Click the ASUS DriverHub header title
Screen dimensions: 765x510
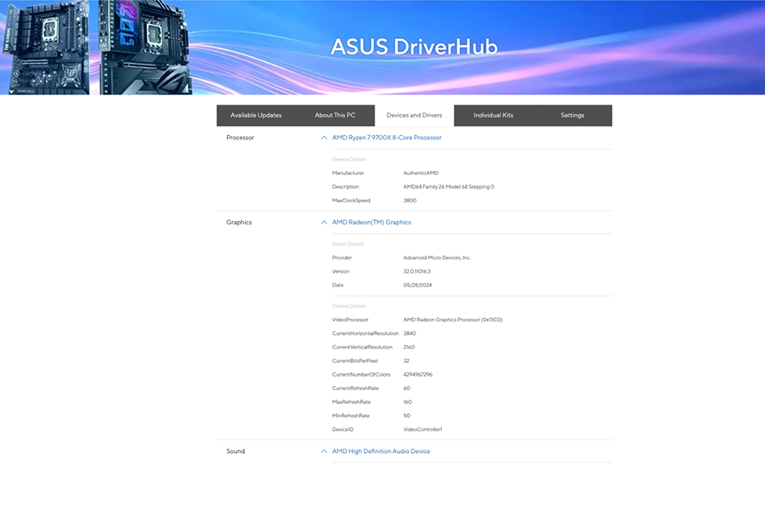pos(416,48)
